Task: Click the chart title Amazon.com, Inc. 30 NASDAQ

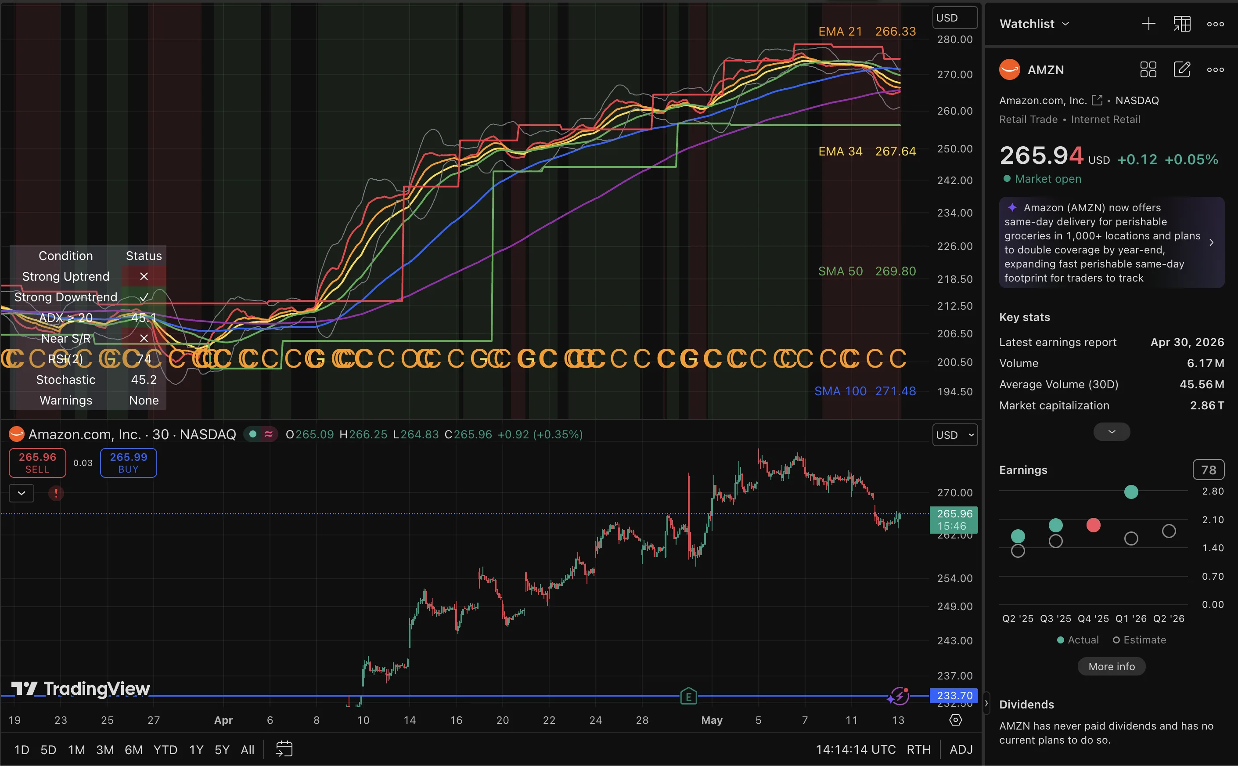Action: pos(132,434)
